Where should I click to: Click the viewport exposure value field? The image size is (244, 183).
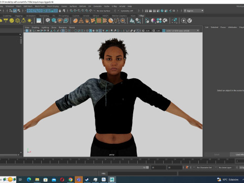pos(148,30)
